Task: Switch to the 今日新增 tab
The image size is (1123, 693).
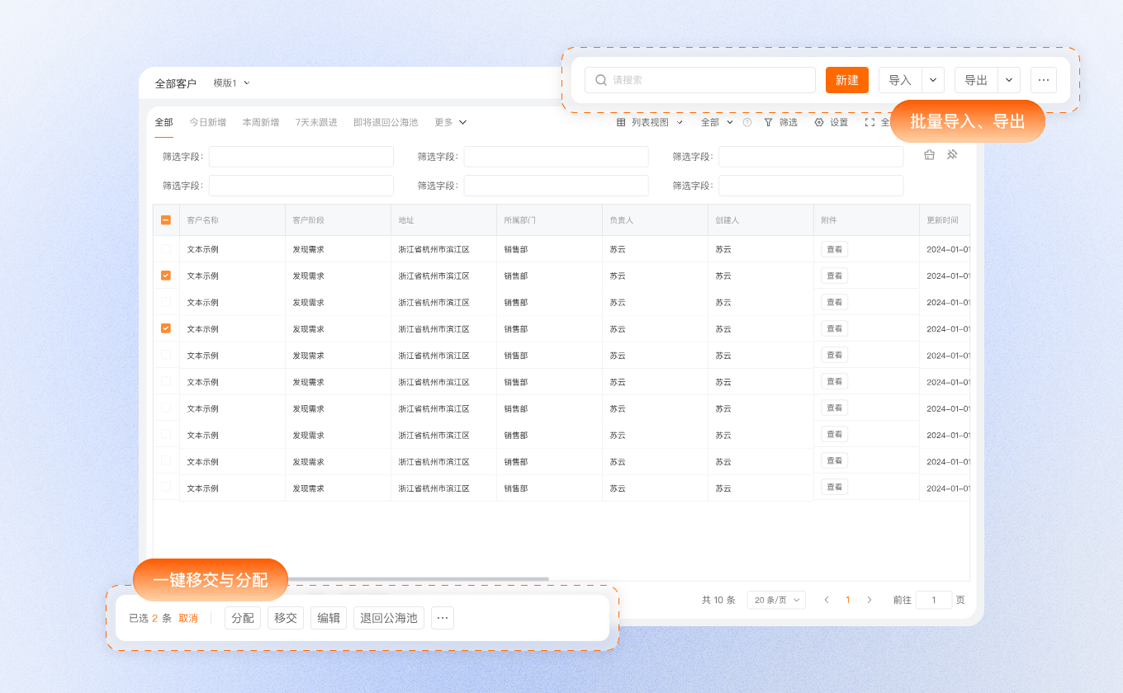Action: tap(207, 122)
